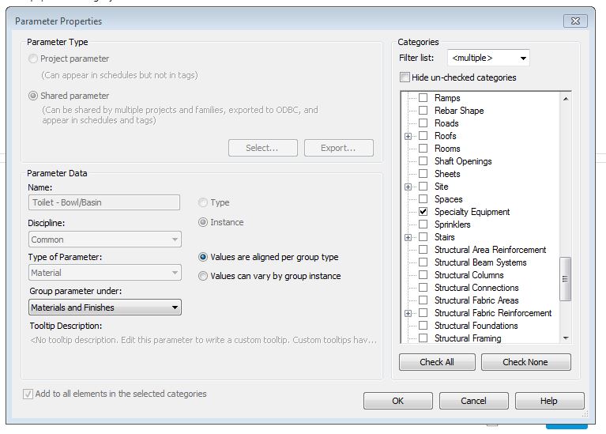Click categories list scroll down arrow
Viewport: 606px width, 434px height.
(x=566, y=338)
